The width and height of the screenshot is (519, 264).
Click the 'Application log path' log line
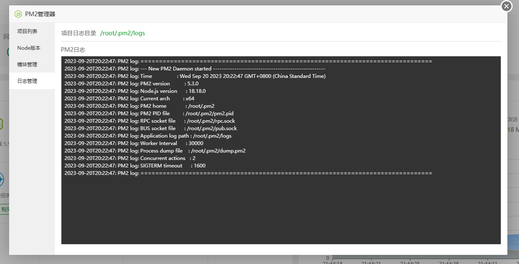tap(148, 136)
